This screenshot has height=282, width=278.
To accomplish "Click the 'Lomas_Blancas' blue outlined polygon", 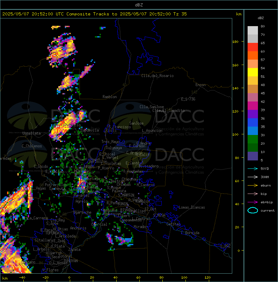I will coord(176,208).
